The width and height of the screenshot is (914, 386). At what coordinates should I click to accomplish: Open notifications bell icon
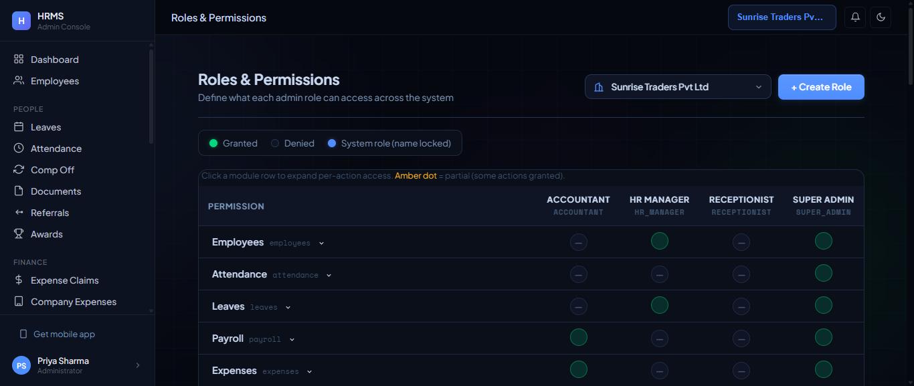[855, 17]
